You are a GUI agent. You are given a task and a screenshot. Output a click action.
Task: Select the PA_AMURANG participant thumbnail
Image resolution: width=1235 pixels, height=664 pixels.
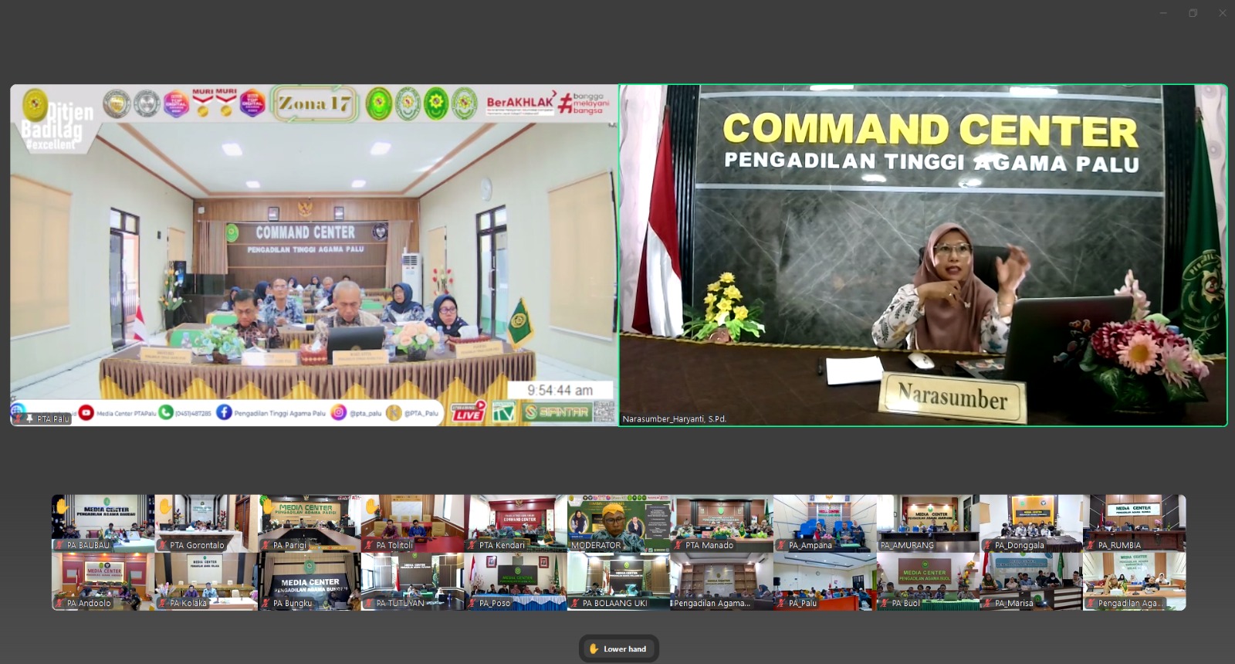point(928,522)
